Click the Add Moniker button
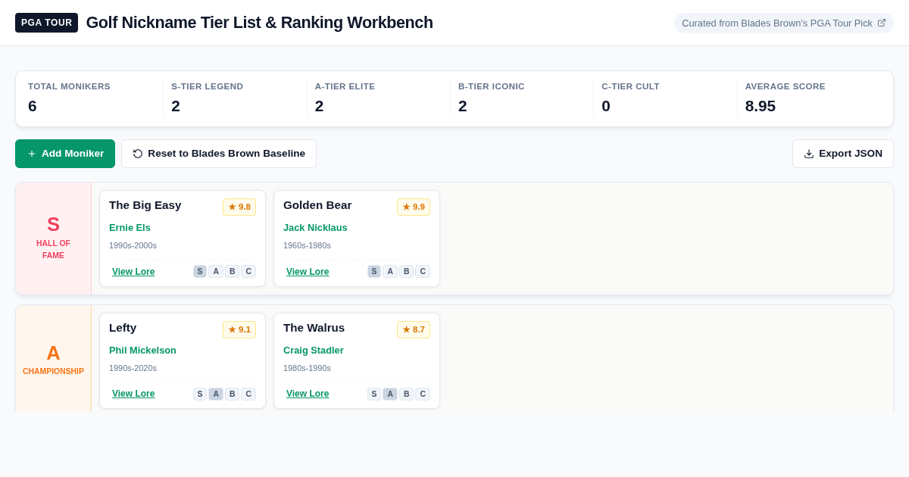 point(65,154)
